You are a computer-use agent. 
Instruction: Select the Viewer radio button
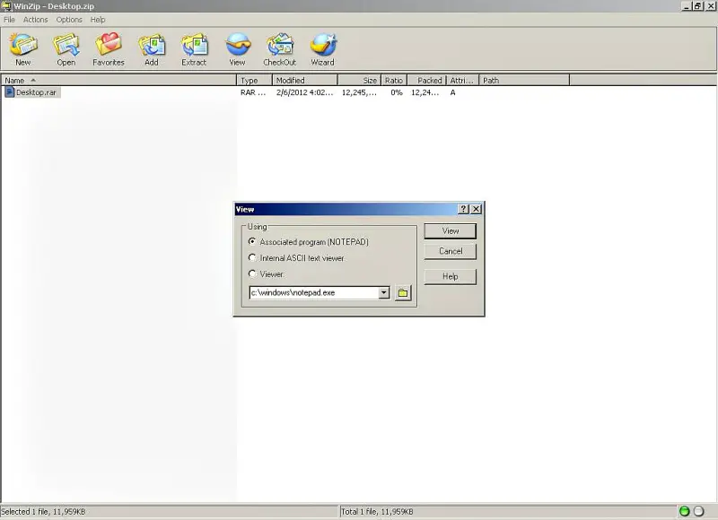pos(252,274)
